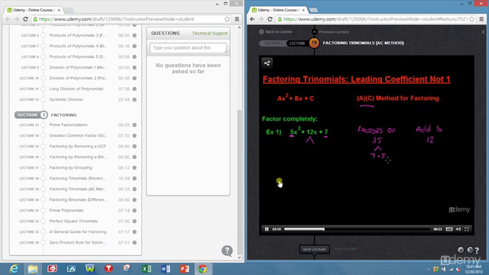Open a new tab in the right window

tap(313, 10)
